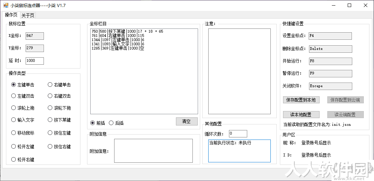Click the empty 注意 text area

point(240,71)
